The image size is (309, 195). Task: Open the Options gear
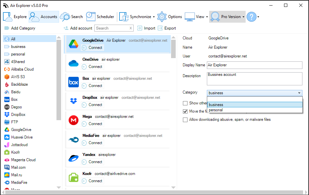coord(169,17)
